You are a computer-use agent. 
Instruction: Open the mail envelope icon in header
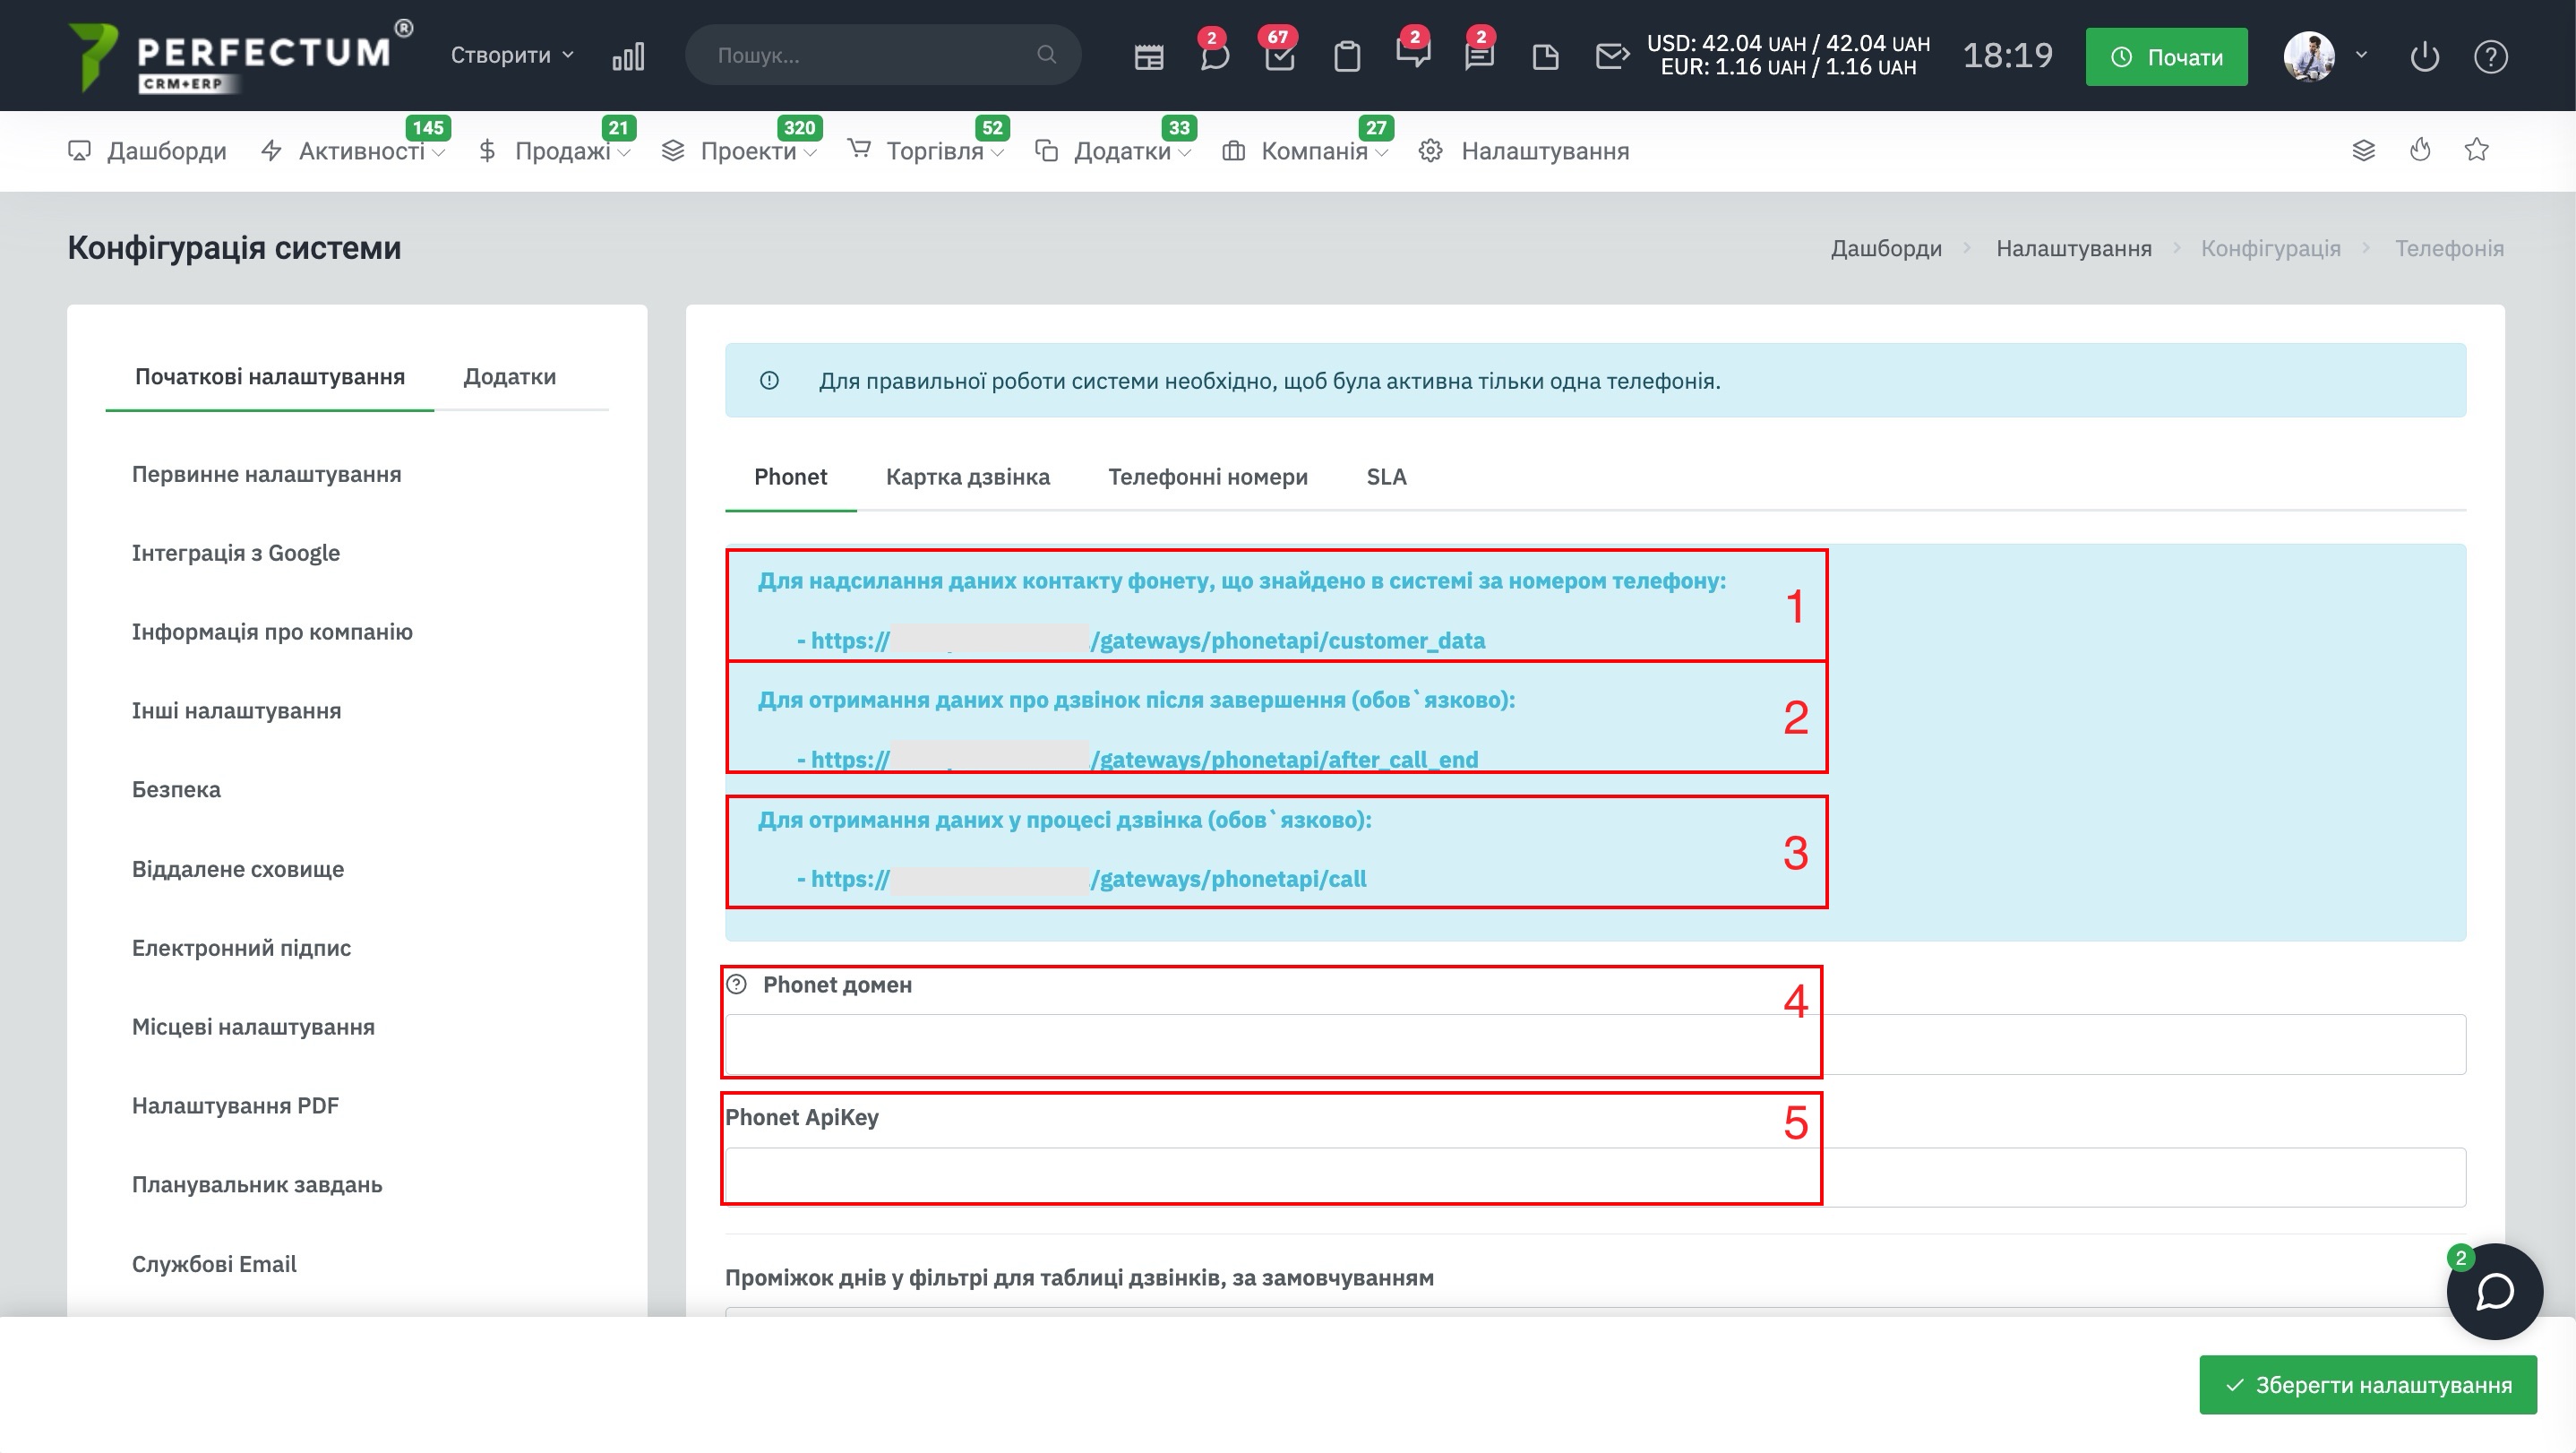click(1611, 56)
